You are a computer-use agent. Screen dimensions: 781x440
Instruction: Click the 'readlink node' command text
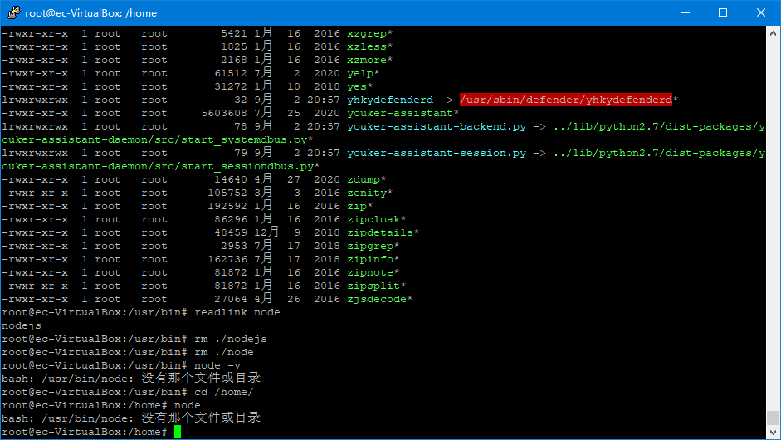coord(237,312)
